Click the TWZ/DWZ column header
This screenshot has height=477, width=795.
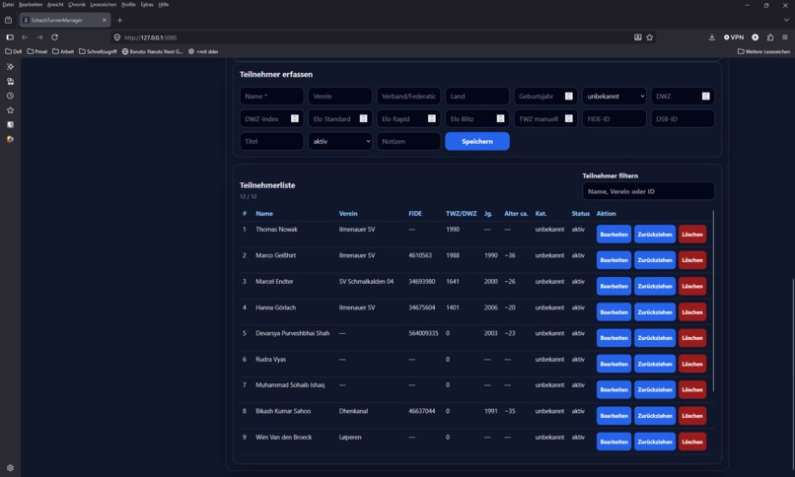point(461,214)
